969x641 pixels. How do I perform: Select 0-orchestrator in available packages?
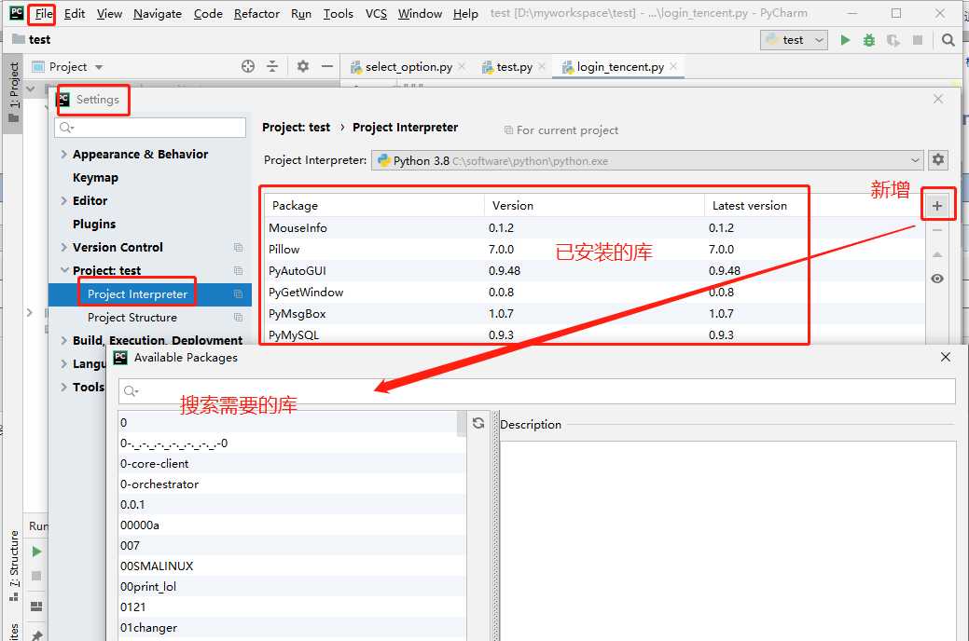(x=292, y=484)
